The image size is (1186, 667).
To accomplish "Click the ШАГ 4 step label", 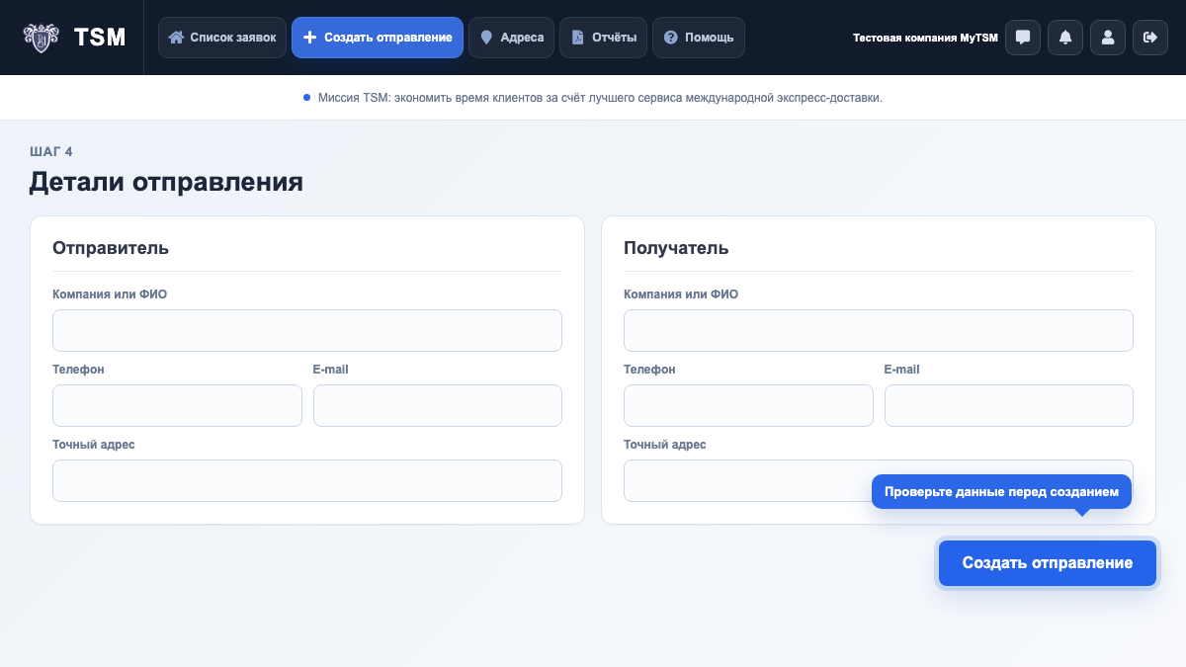I will [x=51, y=151].
